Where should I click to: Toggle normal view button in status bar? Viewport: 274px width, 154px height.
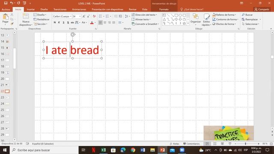tap(207, 144)
